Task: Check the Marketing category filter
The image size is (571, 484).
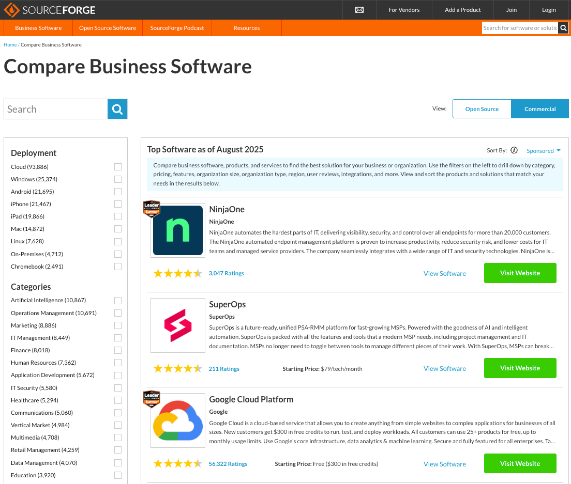Action: 117,325
